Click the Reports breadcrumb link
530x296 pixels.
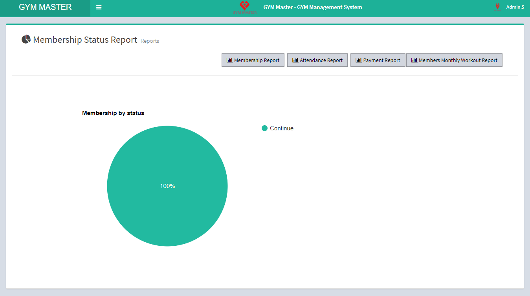pos(150,41)
